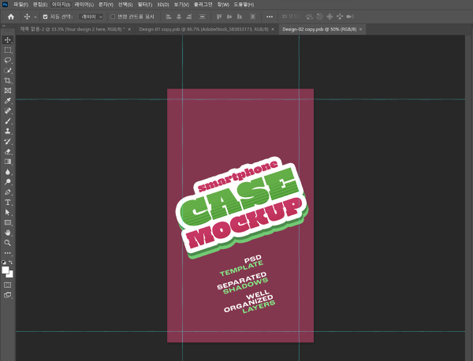Select the Eyedropper tool
The image size is (473, 361).
8,101
